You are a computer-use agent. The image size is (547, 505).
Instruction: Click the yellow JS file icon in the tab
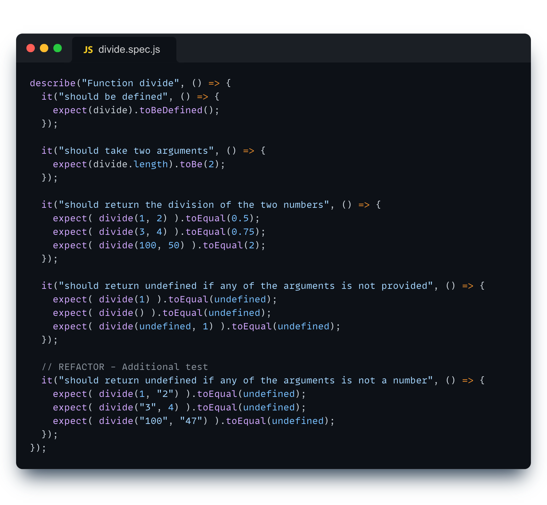[88, 50]
